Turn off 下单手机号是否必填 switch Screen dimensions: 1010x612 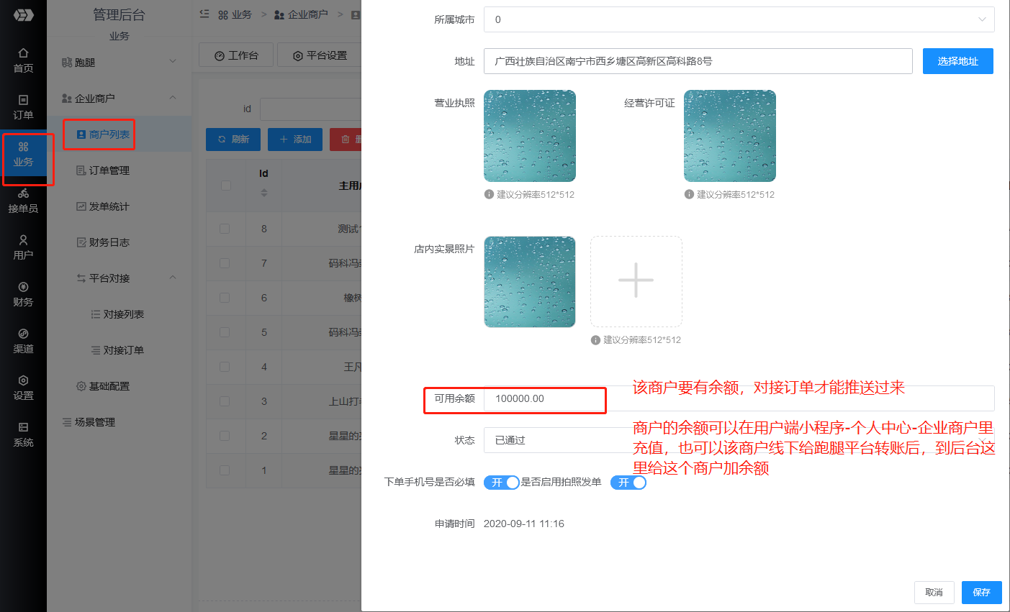501,483
